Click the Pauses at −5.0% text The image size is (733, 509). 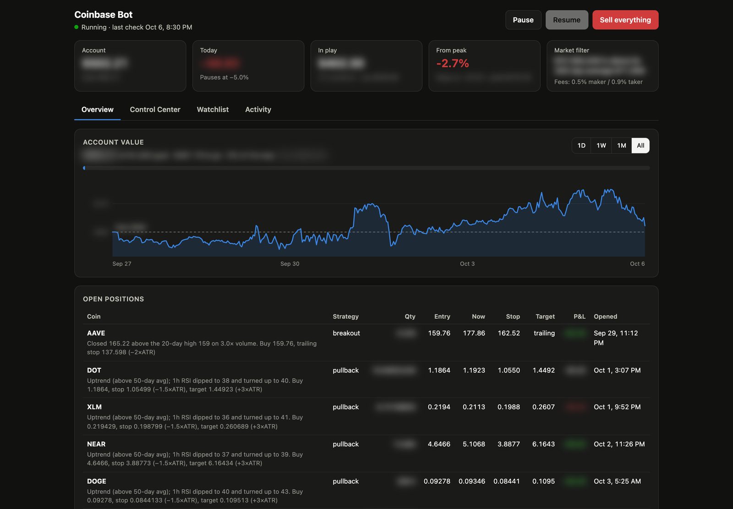[224, 77]
